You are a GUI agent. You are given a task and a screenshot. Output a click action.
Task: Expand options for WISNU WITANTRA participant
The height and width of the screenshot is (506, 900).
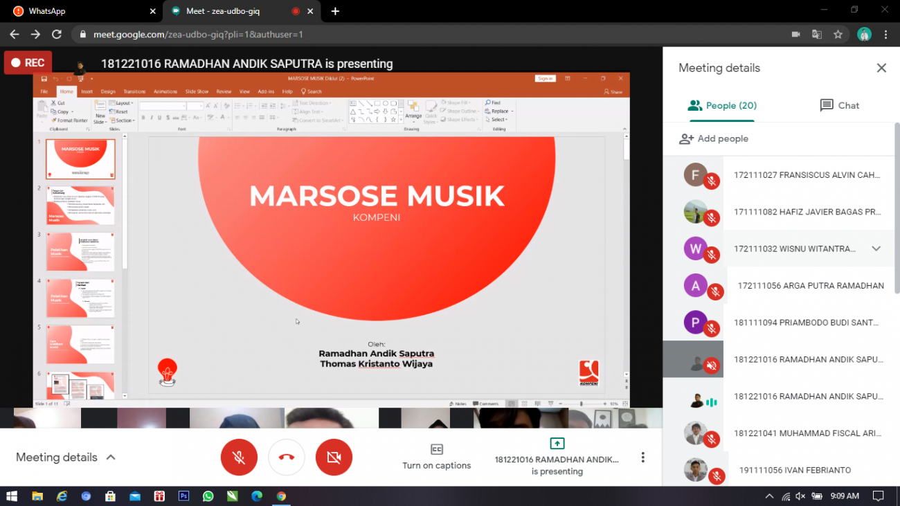tap(876, 249)
